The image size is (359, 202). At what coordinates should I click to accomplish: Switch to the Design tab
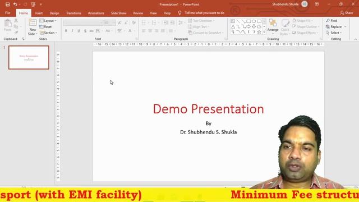coord(54,13)
